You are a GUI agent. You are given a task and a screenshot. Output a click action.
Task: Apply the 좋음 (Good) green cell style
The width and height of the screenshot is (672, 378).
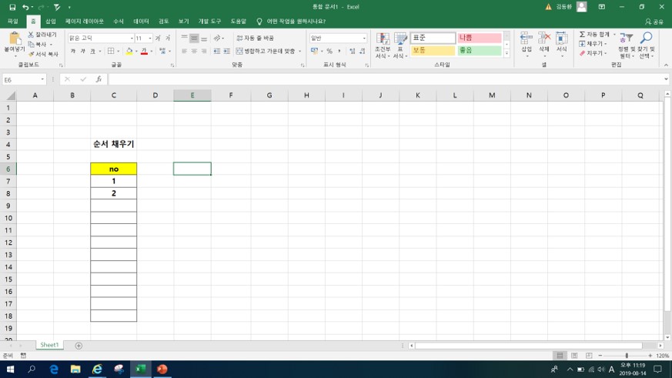(x=479, y=51)
